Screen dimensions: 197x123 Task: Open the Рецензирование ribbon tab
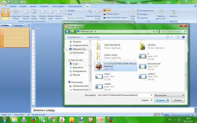click(x=75, y=6)
